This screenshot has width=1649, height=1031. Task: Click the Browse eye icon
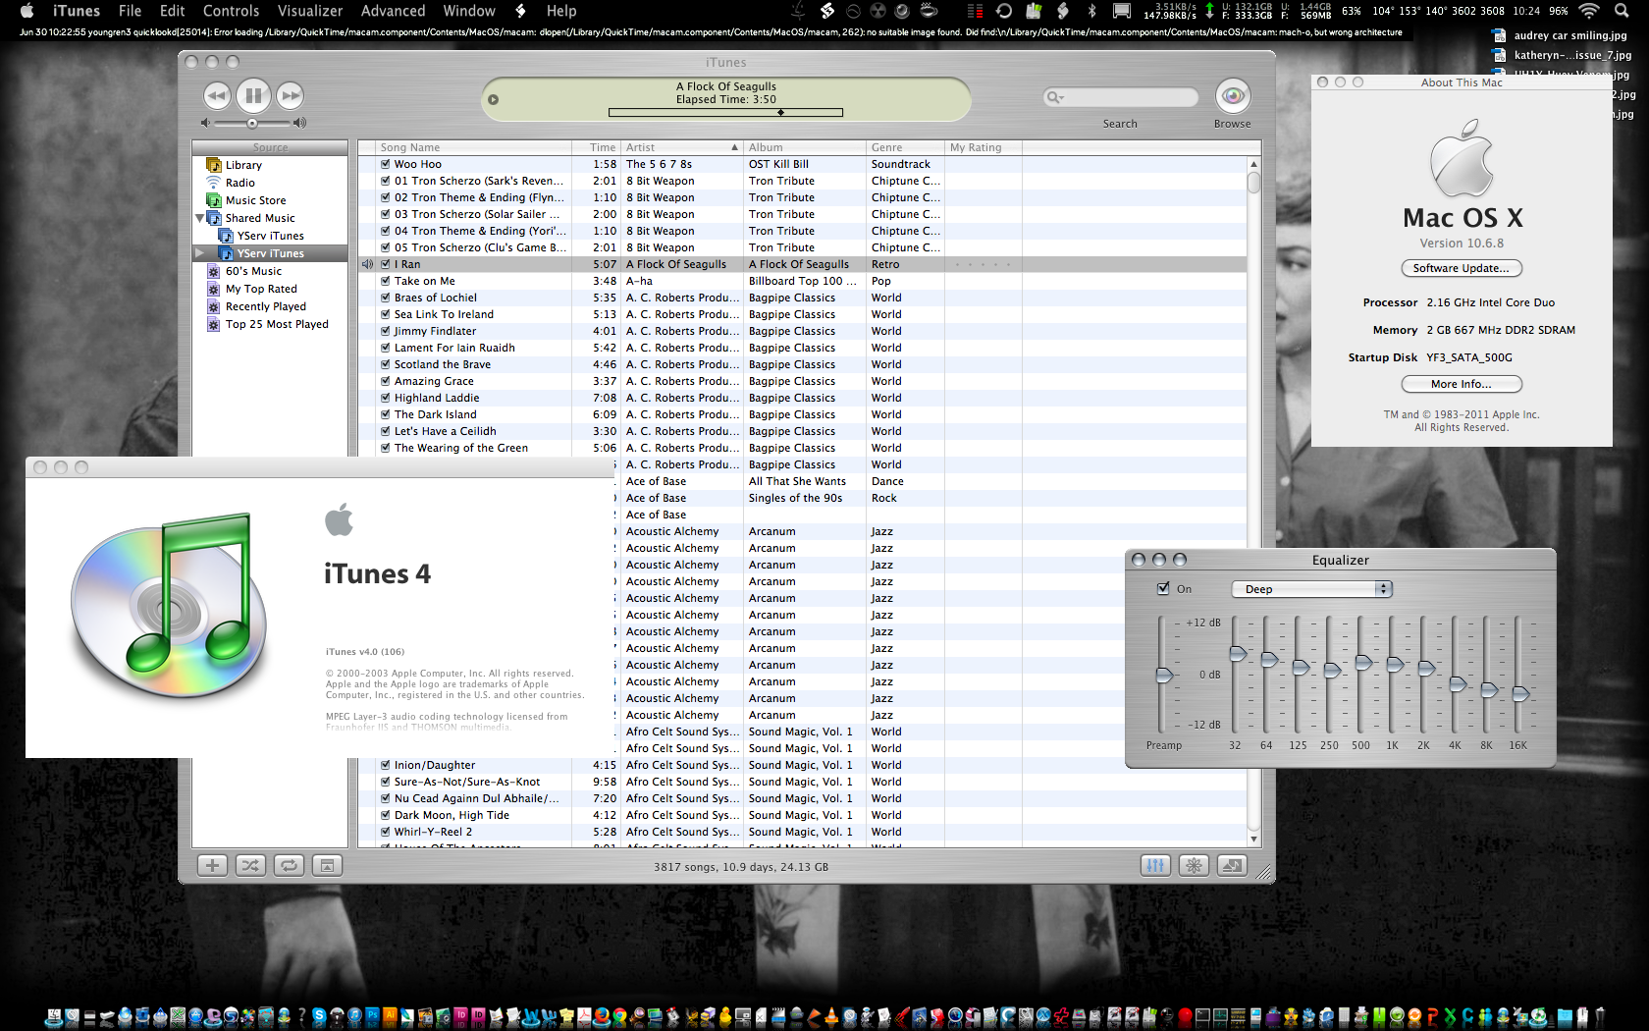coord(1233,95)
